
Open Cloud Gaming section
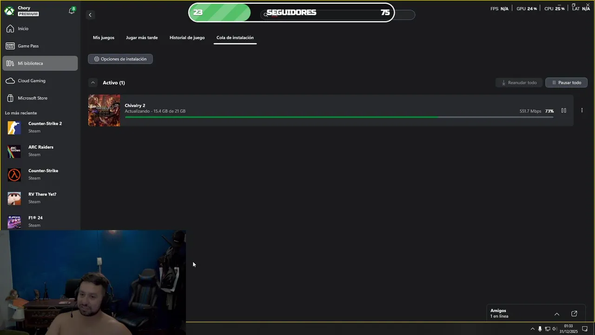pyautogui.click(x=40, y=81)
